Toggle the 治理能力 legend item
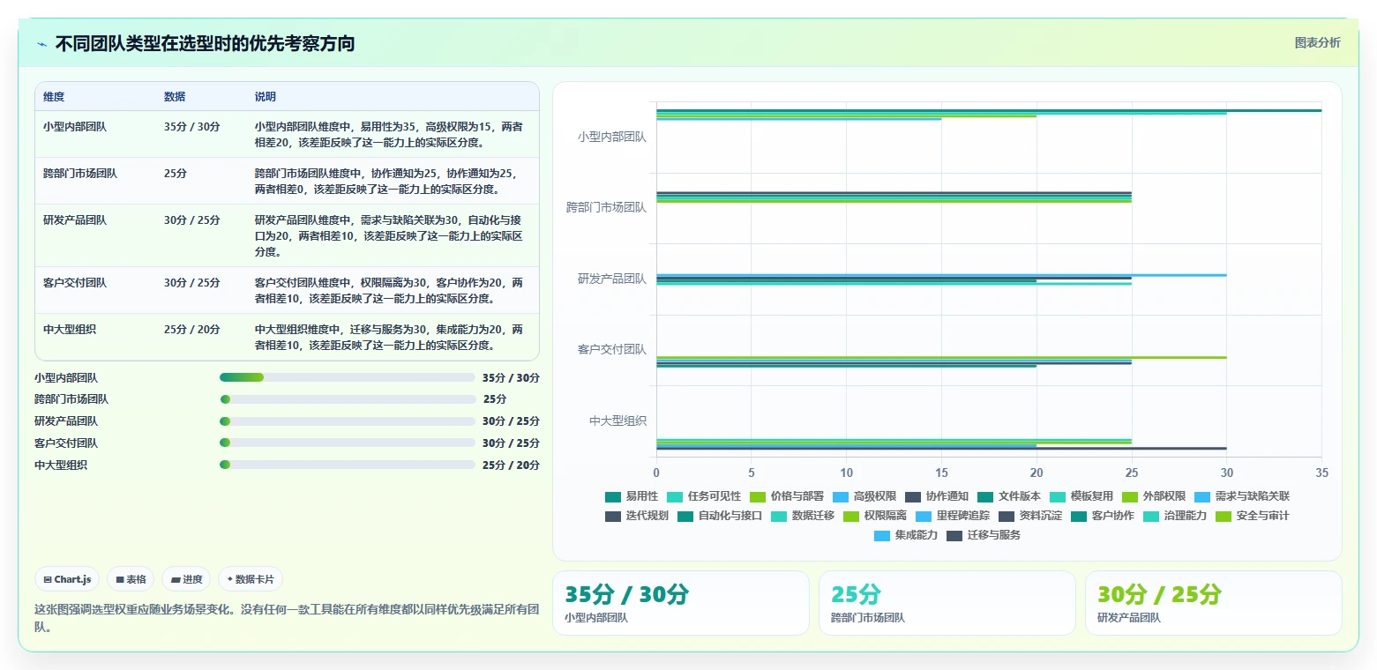Viewport: 1377px width, 670px height. [x=1175, y=516]
